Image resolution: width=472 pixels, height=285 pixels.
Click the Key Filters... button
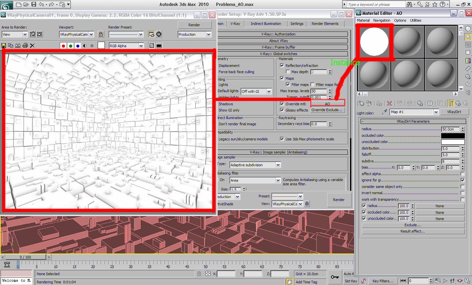(383, 281)
